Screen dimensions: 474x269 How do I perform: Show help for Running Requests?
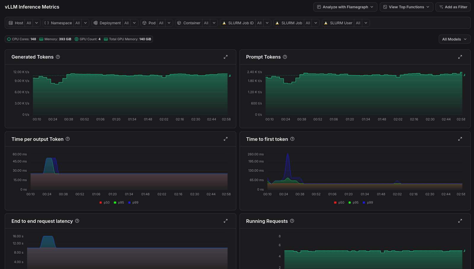click(x=292, y=221)
